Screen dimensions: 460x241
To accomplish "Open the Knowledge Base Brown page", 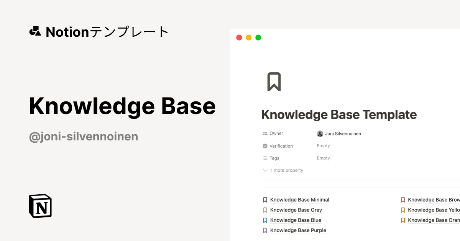I will pos(434,200).
